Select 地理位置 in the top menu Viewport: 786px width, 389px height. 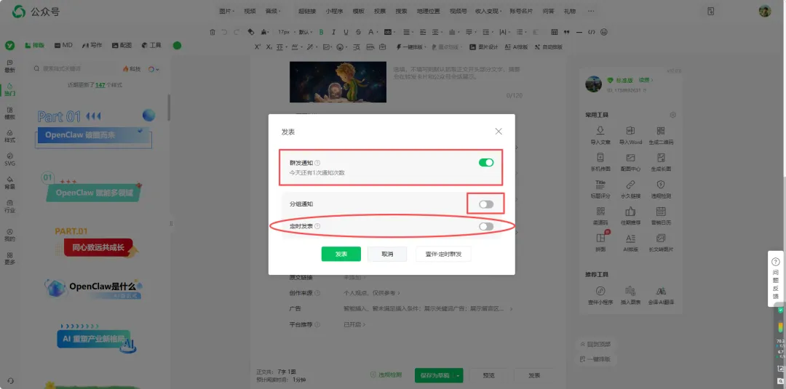[428, 11]
